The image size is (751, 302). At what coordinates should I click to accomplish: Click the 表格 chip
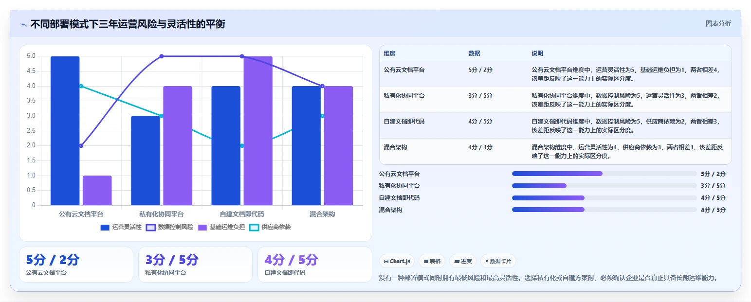pyautogui.click(x=432, y=261)
